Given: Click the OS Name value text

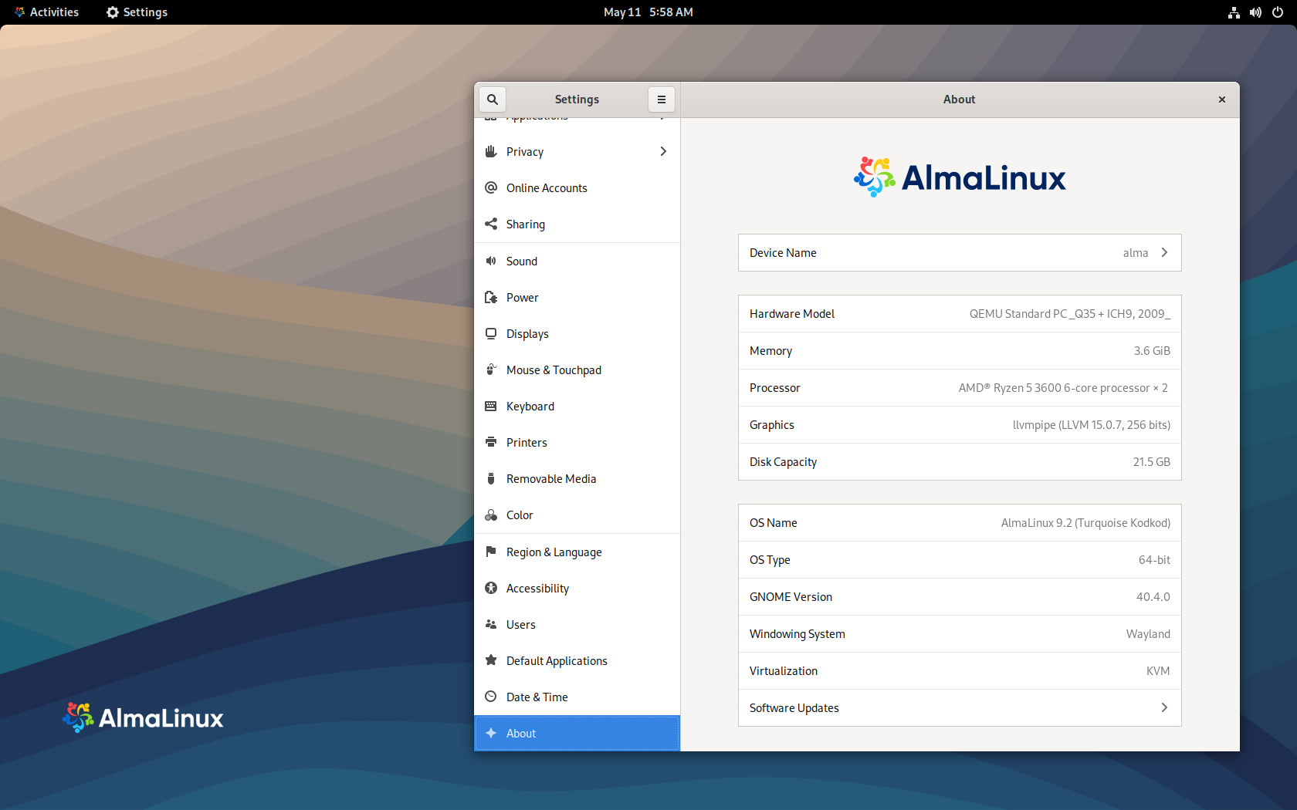Looking at the screenshot, I should pos(1085,523).
